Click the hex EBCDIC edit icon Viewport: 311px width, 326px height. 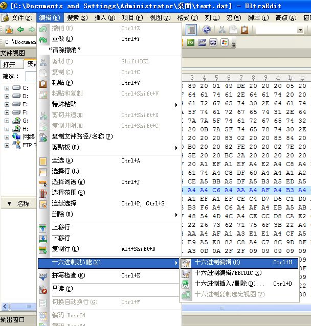click(x=186, y=273)
